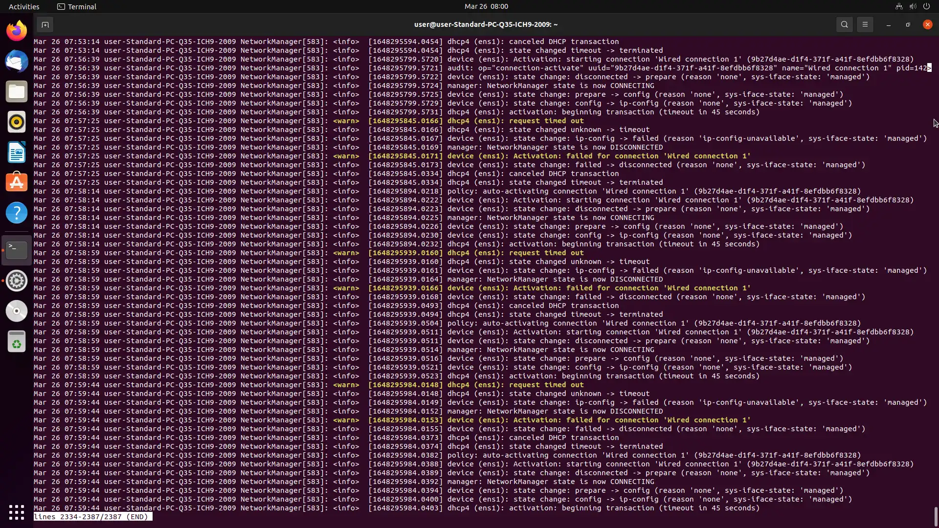Open Files manager in dock
The height and width of the screenshot is (528, 939).
click(x=17, y=91)
